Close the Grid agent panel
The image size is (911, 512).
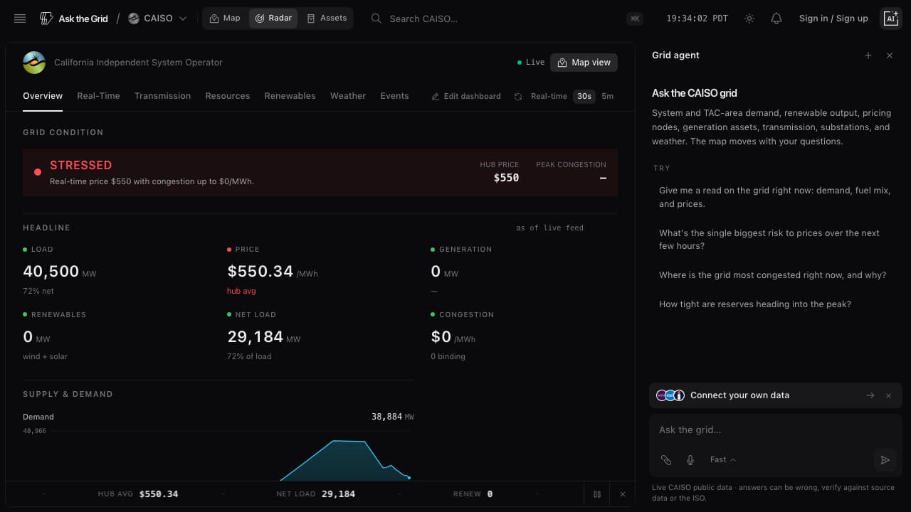(x=890, y=55)
